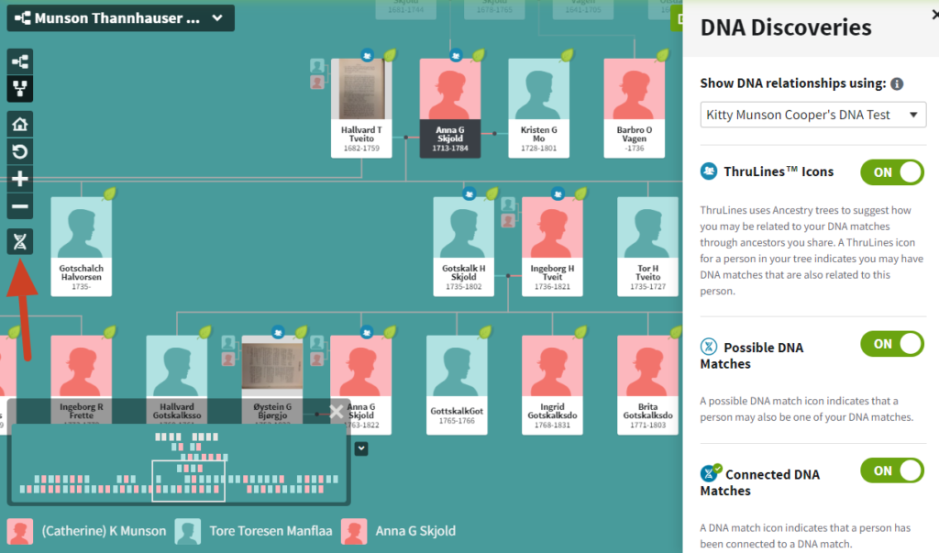This screenshot has height=553, width=939.
Task: Click green leaf hint on Ingrid Gotskalksdo
Action: point(580,331)
